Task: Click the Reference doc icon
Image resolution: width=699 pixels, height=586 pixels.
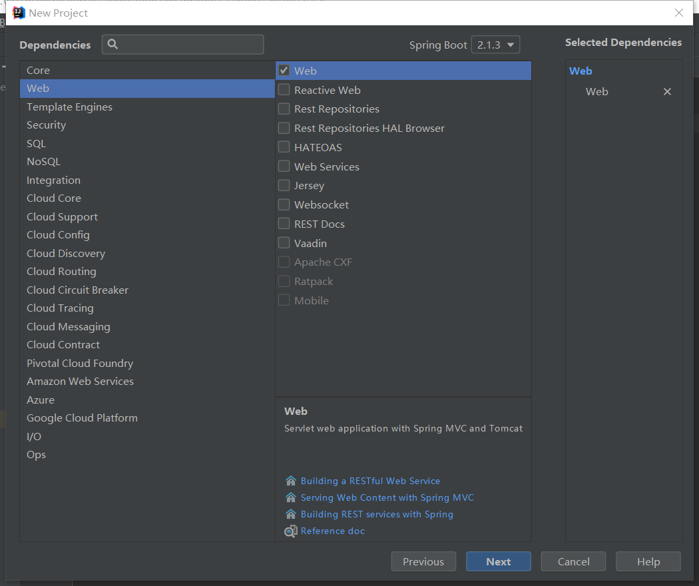Action: coord(291,531)
